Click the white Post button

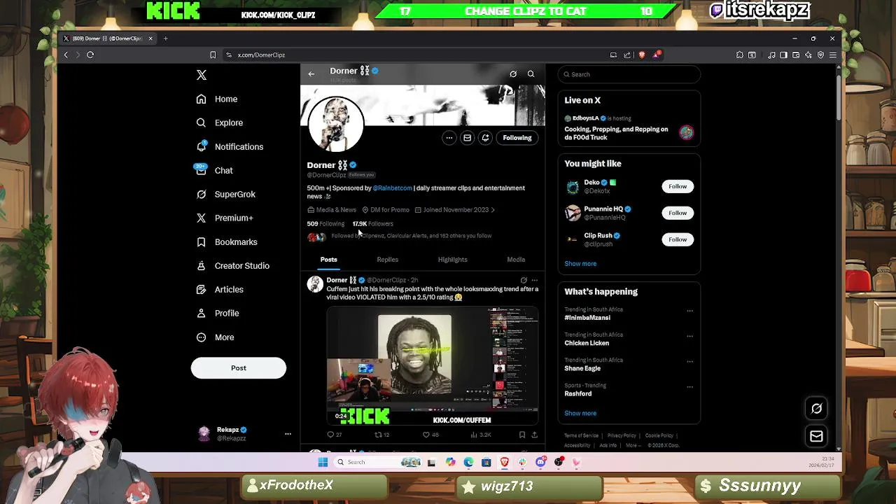[x=239, y=368]
